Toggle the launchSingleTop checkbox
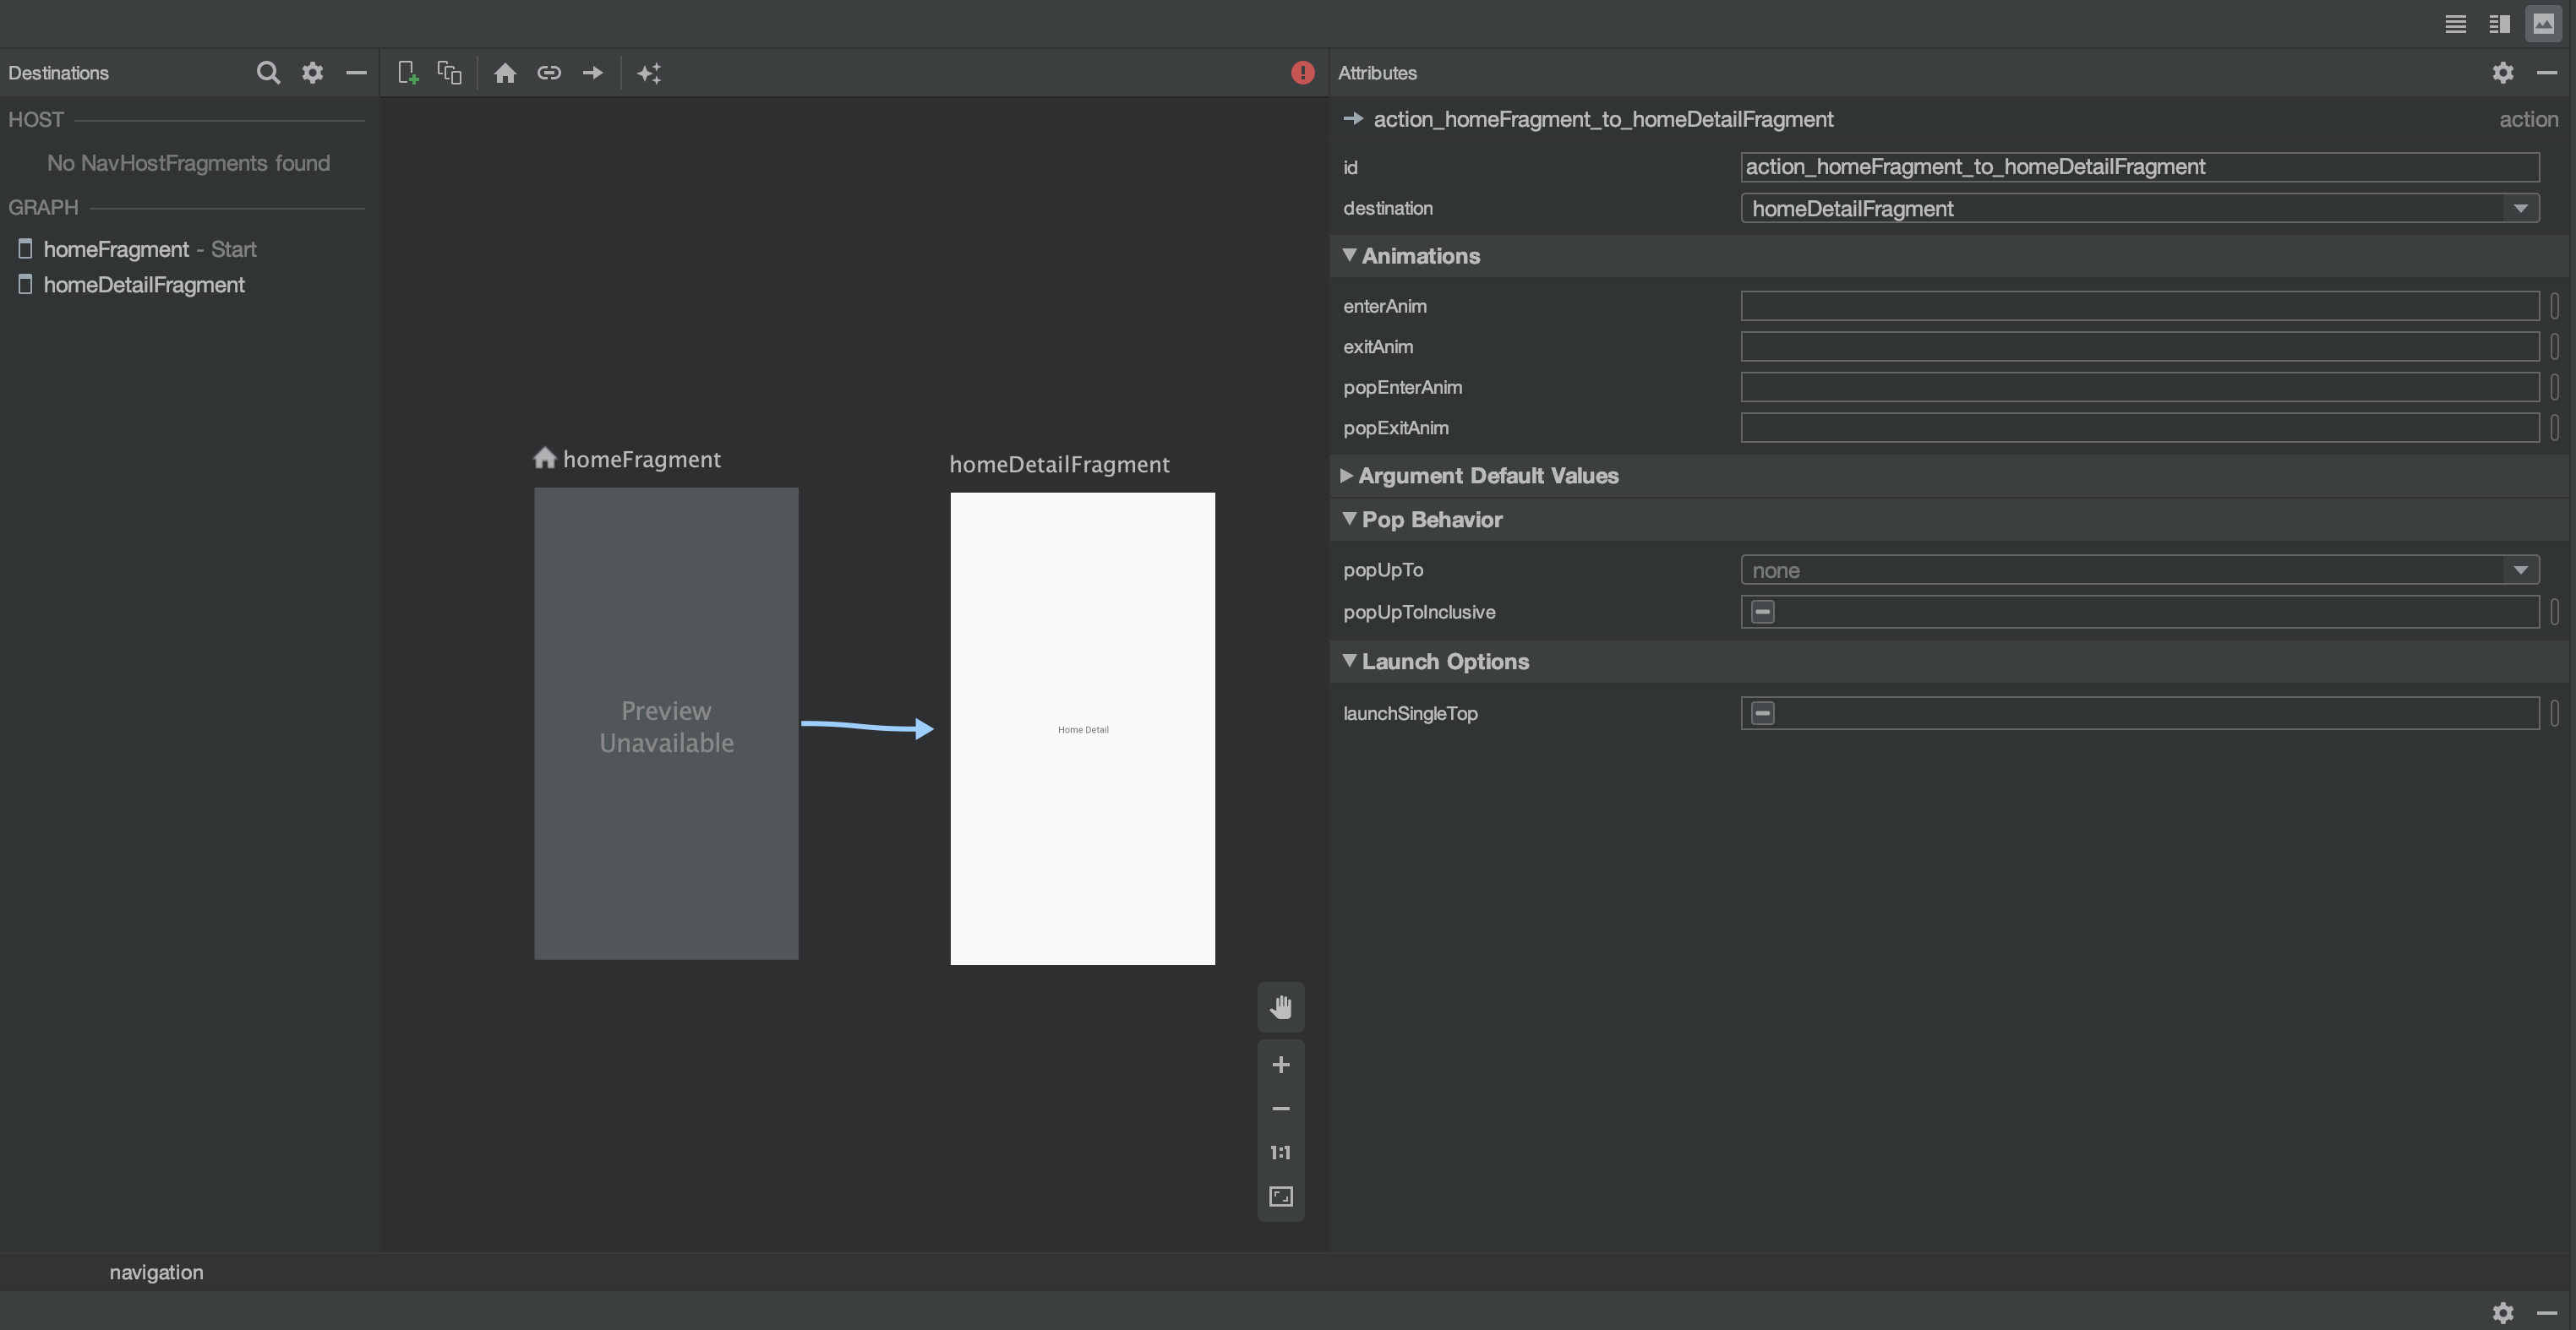Screen dimensions: 2576x1330 pyautogui.click(x=1763, y=713)
